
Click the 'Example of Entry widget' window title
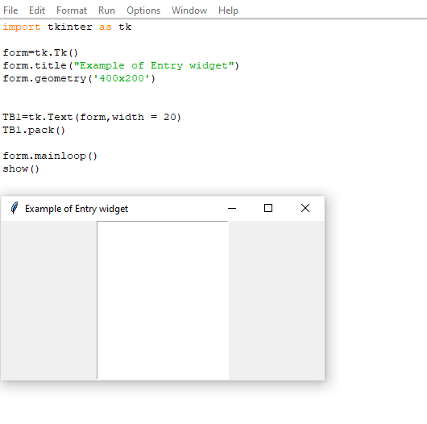tap(77, 209)
